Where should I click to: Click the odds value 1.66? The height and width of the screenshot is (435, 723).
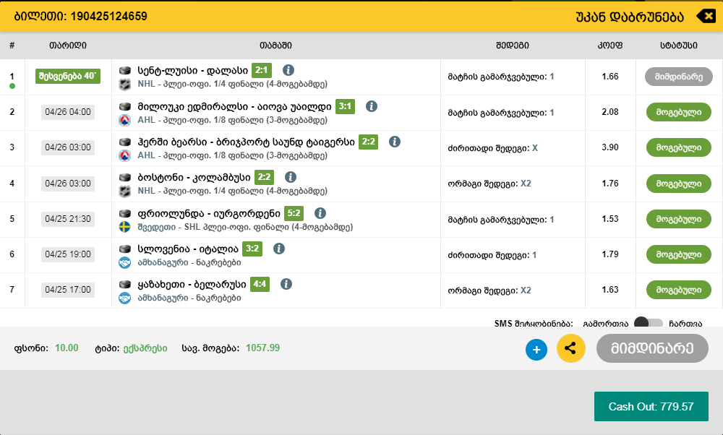click(610, 77)
